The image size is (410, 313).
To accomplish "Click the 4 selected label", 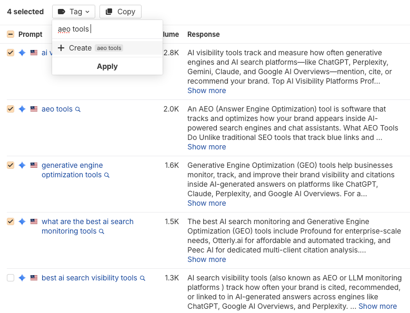I will pos(25,12).
